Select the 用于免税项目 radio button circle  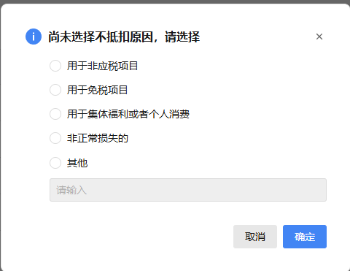55,90
